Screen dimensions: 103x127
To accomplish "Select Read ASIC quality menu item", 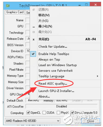I will coord(53,84).
